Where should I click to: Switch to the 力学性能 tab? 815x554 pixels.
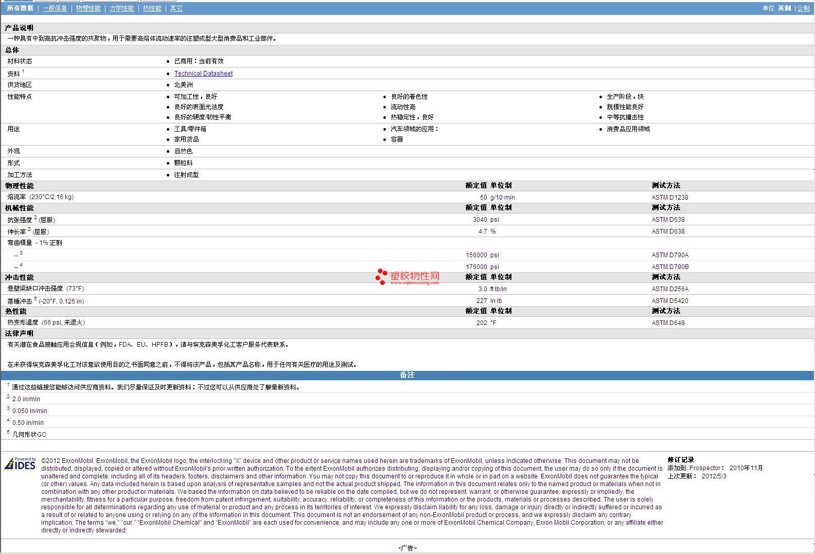(x=121, y=8)
